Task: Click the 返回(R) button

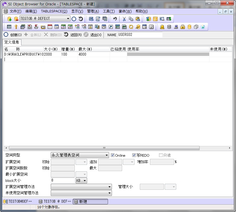Action: point(73,35)
